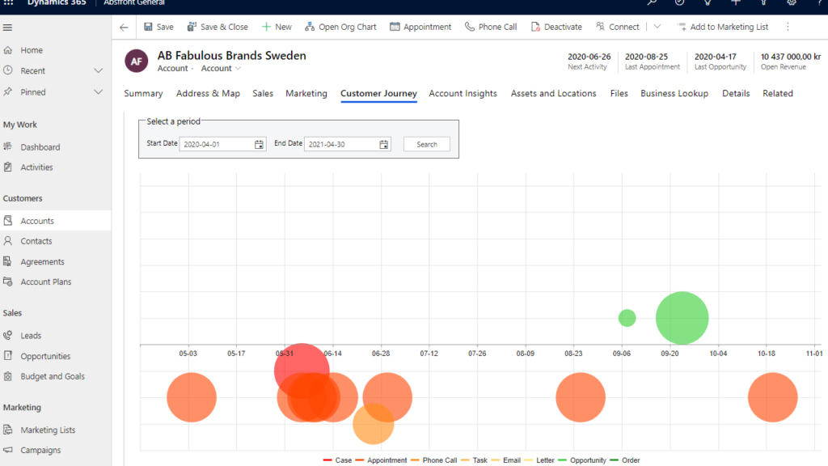The height and width of the screenshot is (466, 828).
Task: Toggle Letter series in legend
Action: [539, 460]
